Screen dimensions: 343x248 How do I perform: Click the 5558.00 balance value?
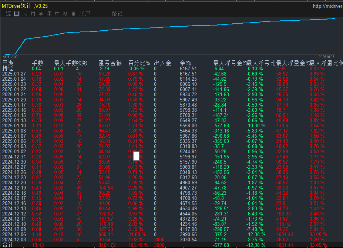click(188, 125)
